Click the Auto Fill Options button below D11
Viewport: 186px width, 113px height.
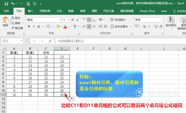(72, 99)
